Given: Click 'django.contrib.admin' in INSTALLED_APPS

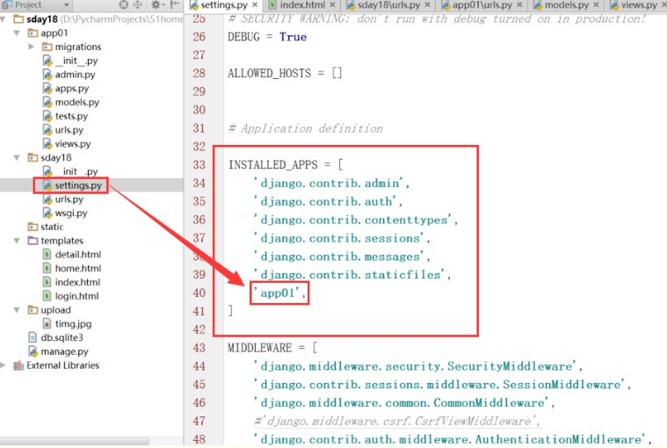Looking at the screenshot, I should 330,184.
